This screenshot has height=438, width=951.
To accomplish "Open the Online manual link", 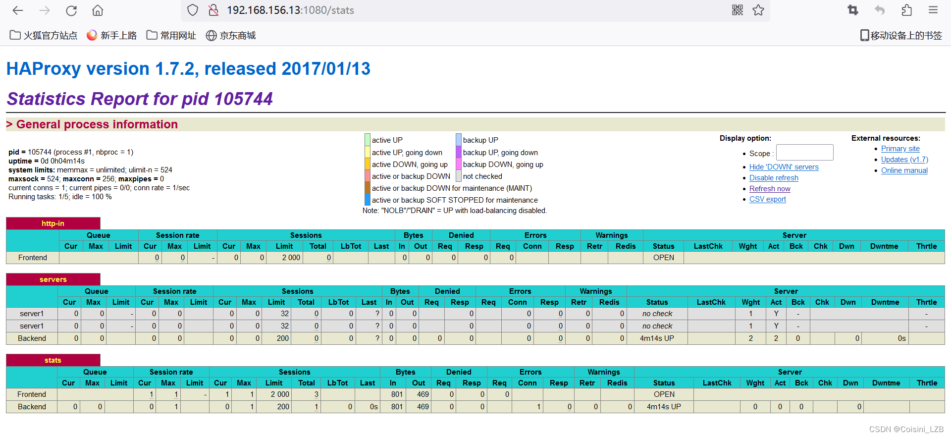I will pos(904,170).
